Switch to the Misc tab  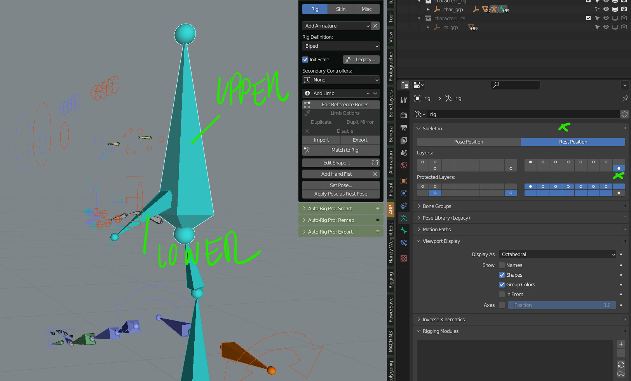(x=367, y=9)
